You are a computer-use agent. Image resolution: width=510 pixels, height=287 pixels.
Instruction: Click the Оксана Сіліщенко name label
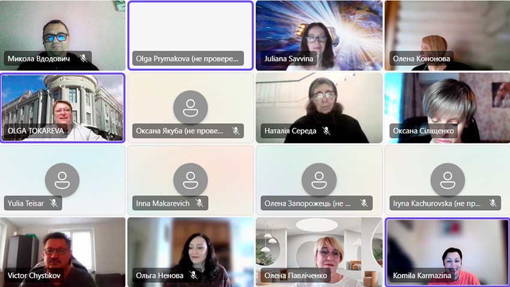click(423, 131)
